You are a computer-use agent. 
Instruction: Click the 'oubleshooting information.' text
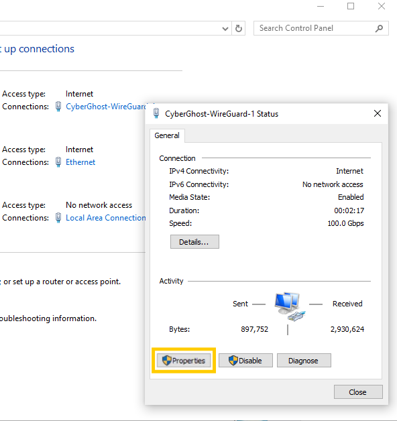[x=48, y=318]
